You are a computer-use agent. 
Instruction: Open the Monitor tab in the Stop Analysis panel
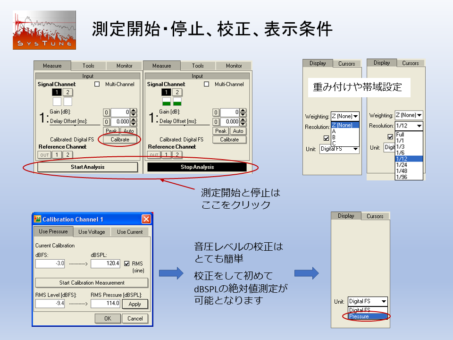point(234,66)
